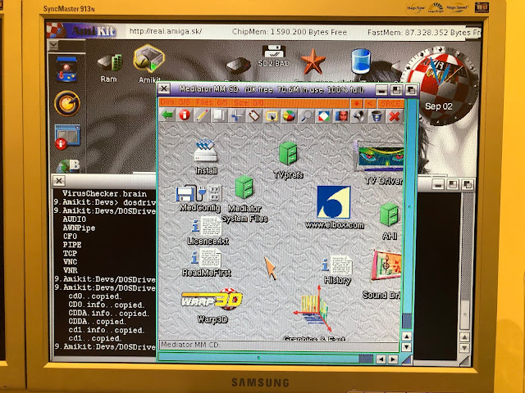Open the Mediator System Files drawer

(x=244, y=199)
